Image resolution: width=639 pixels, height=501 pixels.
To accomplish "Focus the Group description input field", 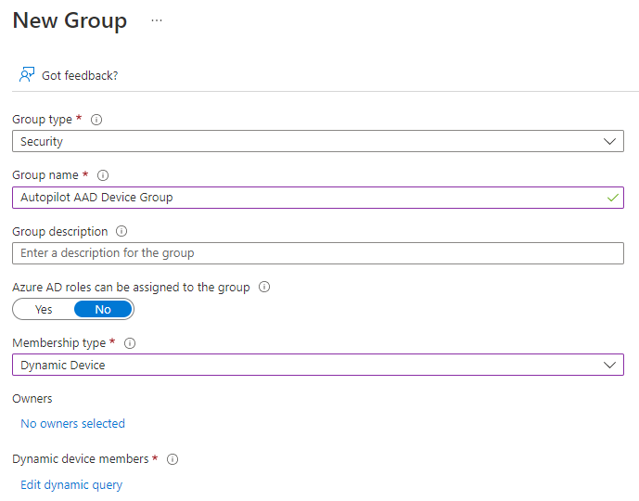I will coord(318,253).
